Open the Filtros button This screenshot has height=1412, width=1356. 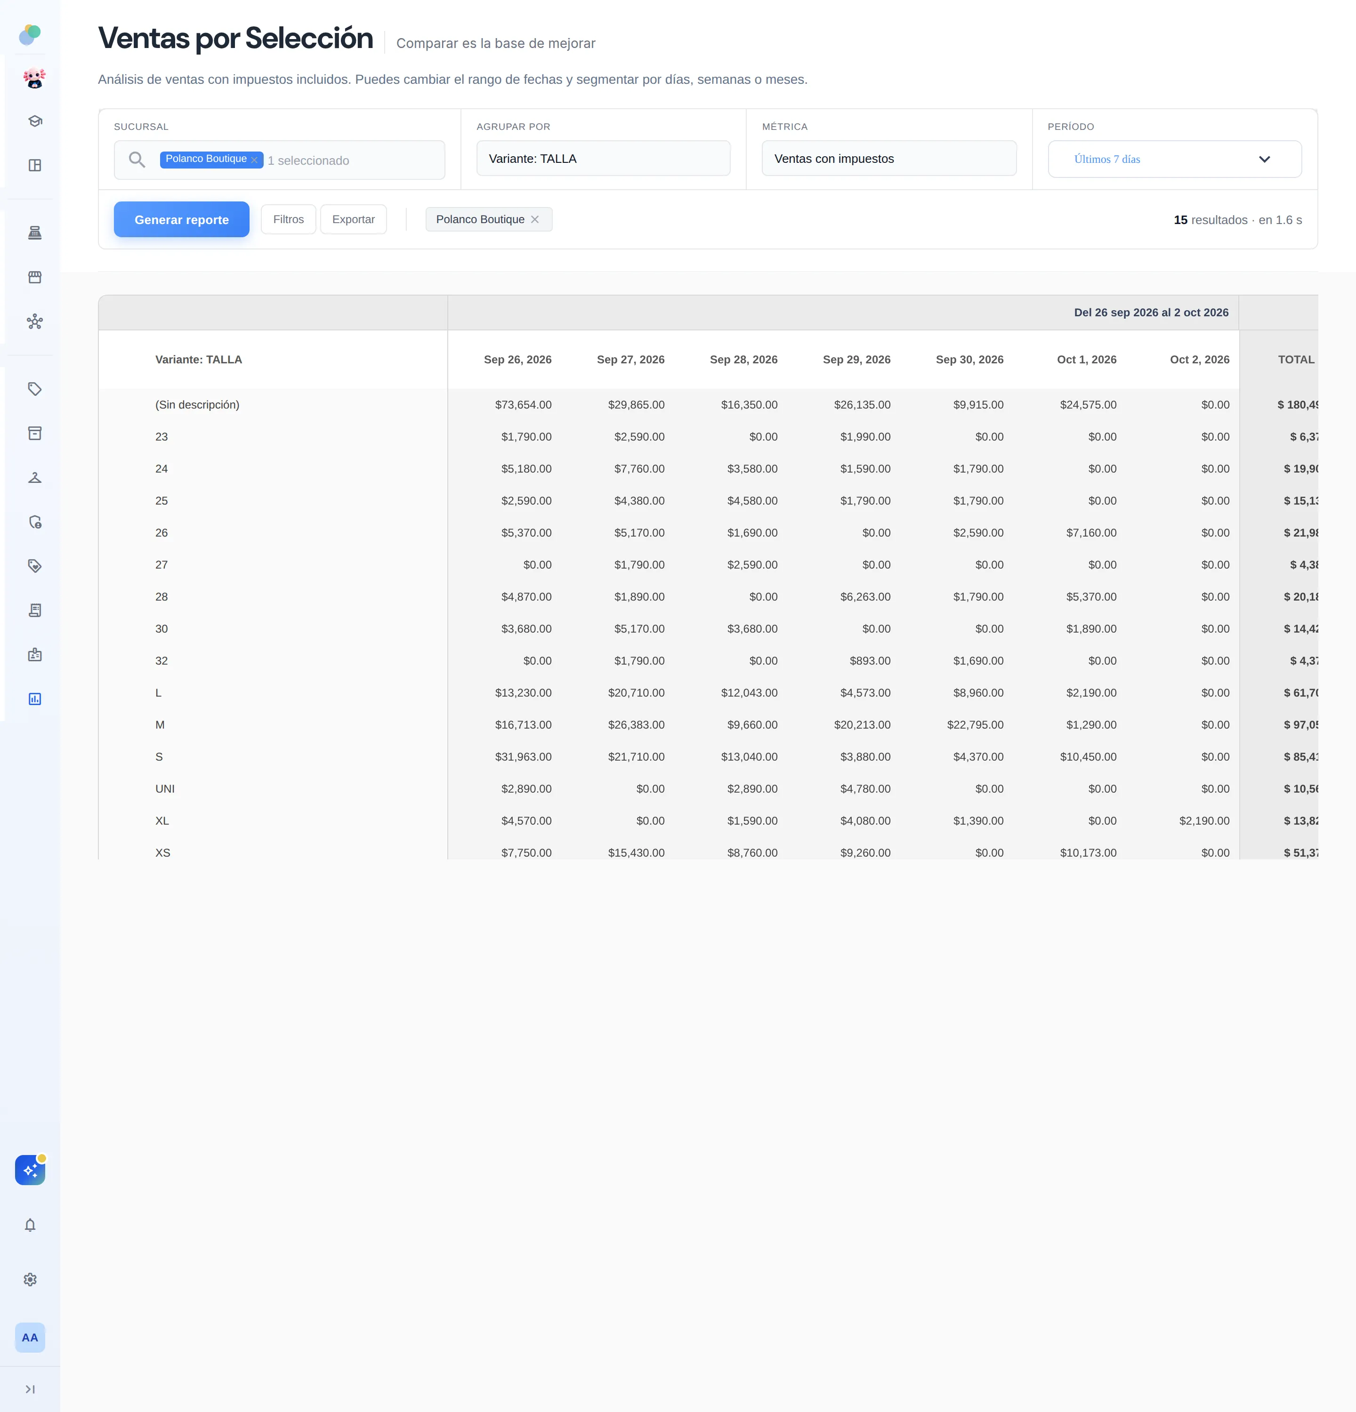[288, 219]
